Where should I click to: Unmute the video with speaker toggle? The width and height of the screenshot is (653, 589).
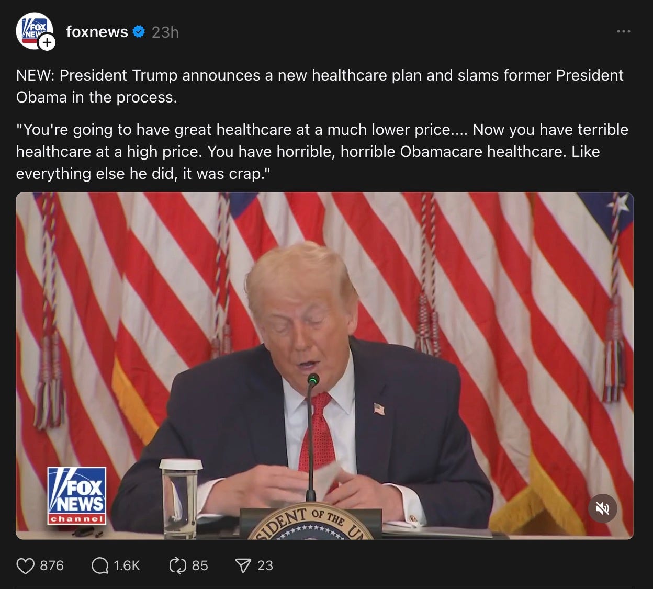(603, 508)
